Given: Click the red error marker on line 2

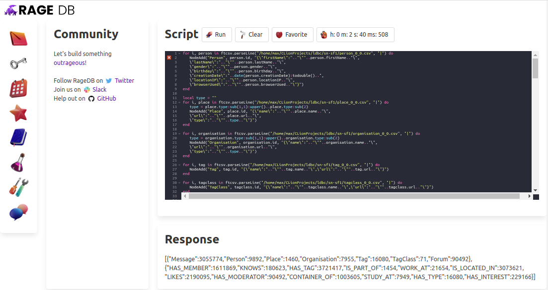Looking at the screenshot, I should click(x=169, y=58).
